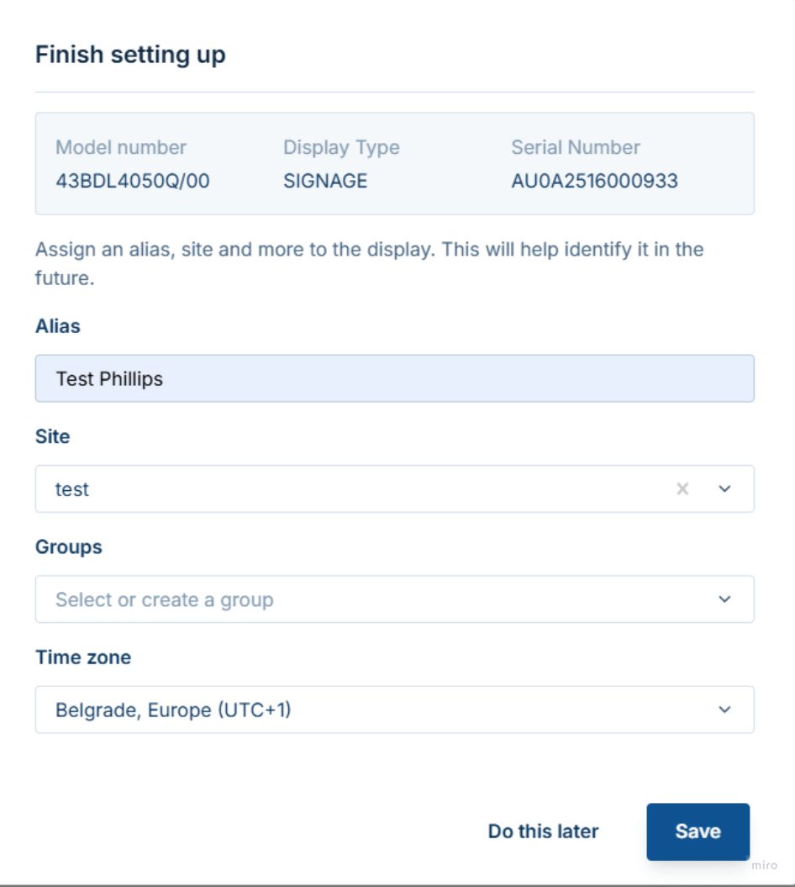Open the Groups dropdown chevron

[x=724, y=599]
